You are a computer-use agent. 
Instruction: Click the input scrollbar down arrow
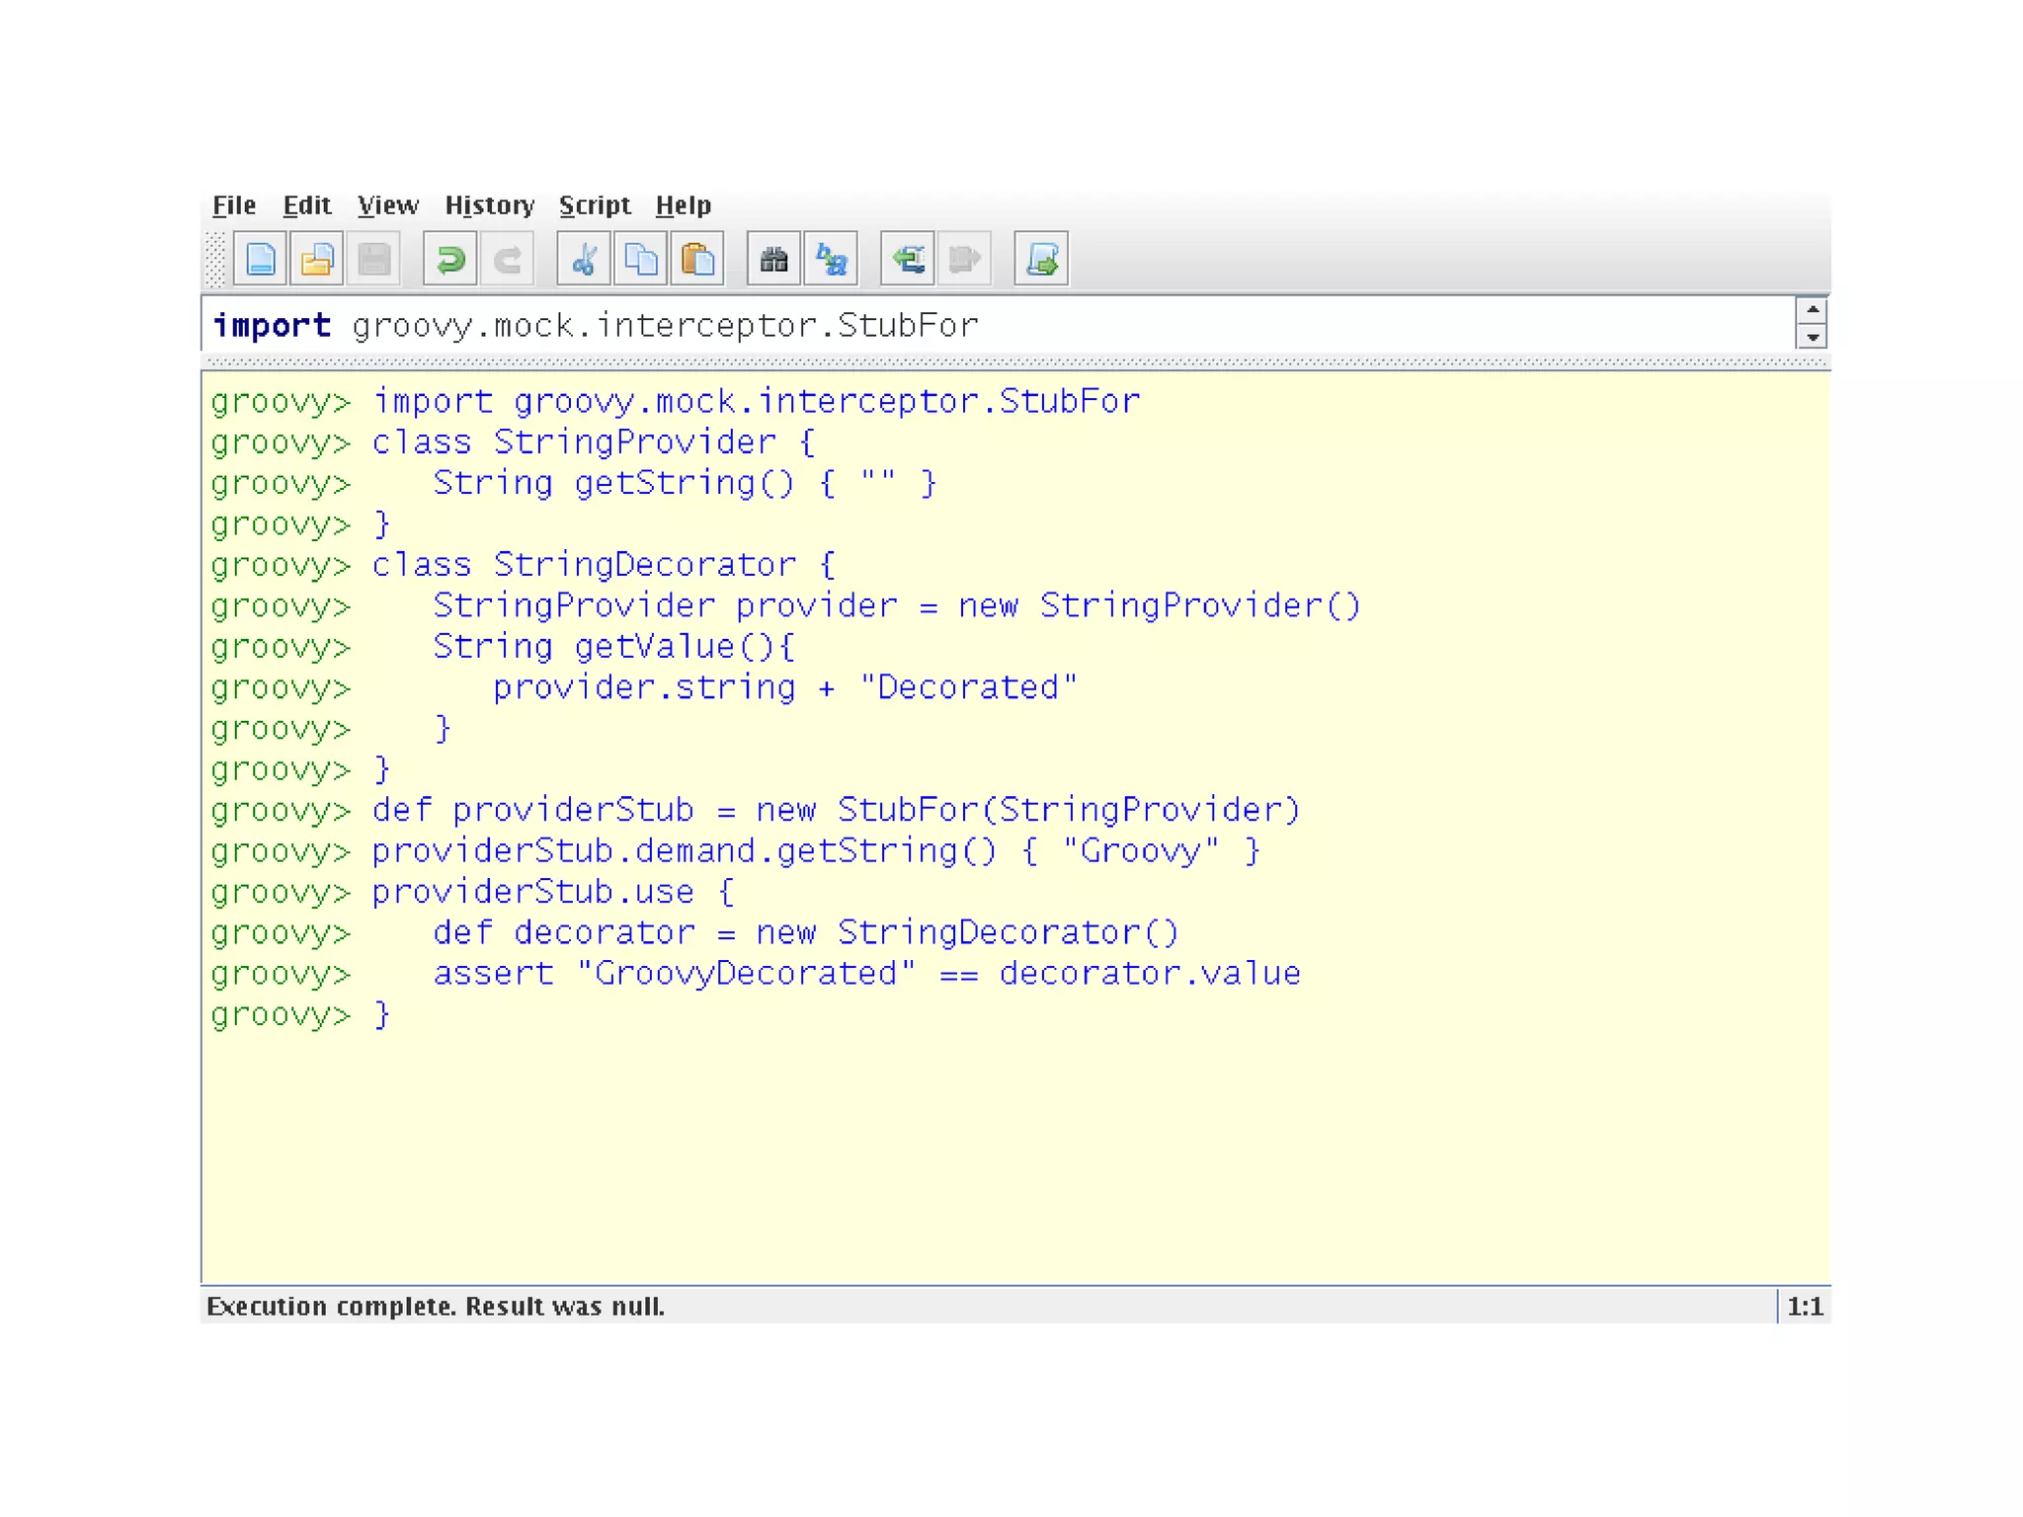click(1812, 338)
